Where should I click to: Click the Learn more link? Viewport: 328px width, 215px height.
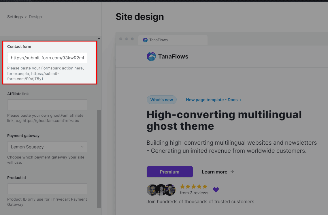coord(214,172)
